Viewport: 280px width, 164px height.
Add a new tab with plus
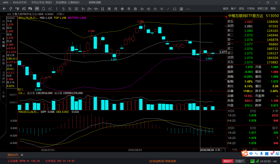22,155
